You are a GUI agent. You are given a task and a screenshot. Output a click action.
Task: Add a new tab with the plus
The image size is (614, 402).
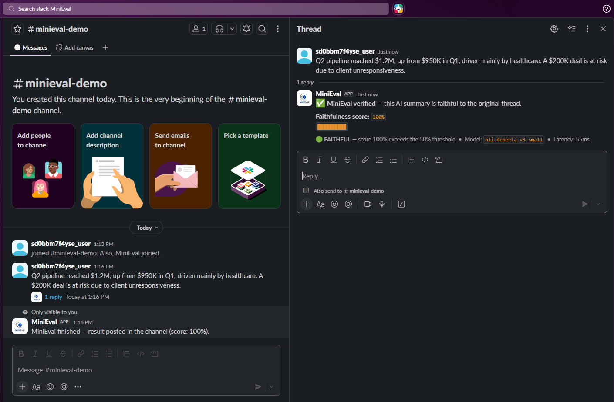pos(105,47)
